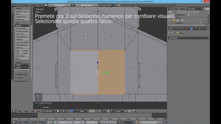Click the Subdivide button

(22, 39)
